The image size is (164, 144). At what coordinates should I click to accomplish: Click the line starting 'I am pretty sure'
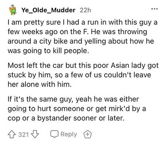tap(82, 23)
